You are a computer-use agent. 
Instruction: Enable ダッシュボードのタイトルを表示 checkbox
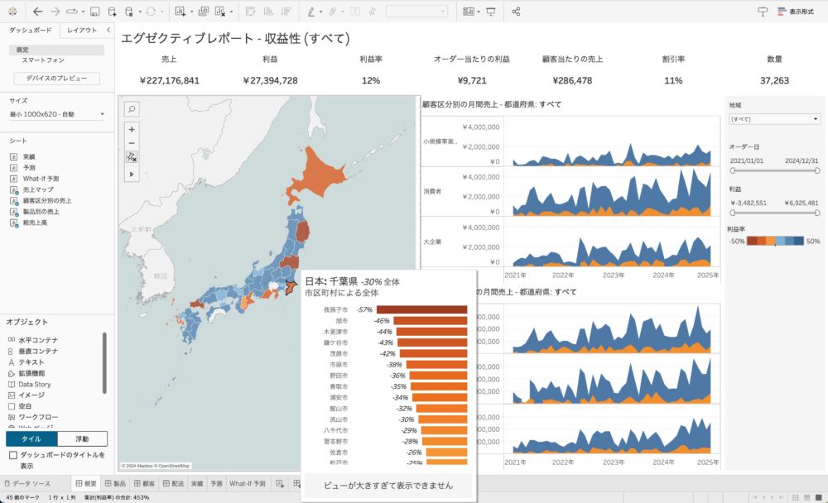coord(12,455)
